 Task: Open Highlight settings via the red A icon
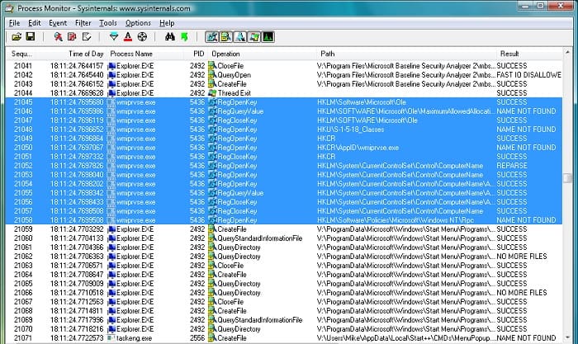128,37
